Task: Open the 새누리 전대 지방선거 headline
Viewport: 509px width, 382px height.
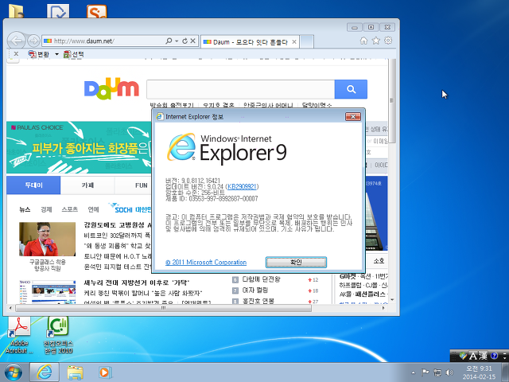Action: click(x=137, y=283)
